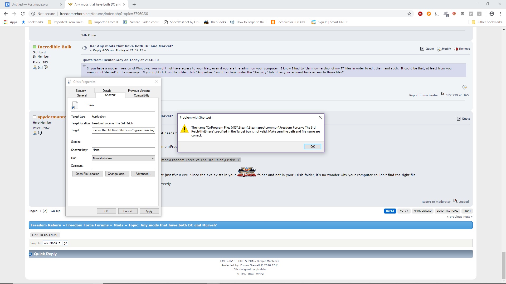Click the browser address bar URL
Image resolution: width=506 pixels, height=284 pixels.
tap(104, 14)
